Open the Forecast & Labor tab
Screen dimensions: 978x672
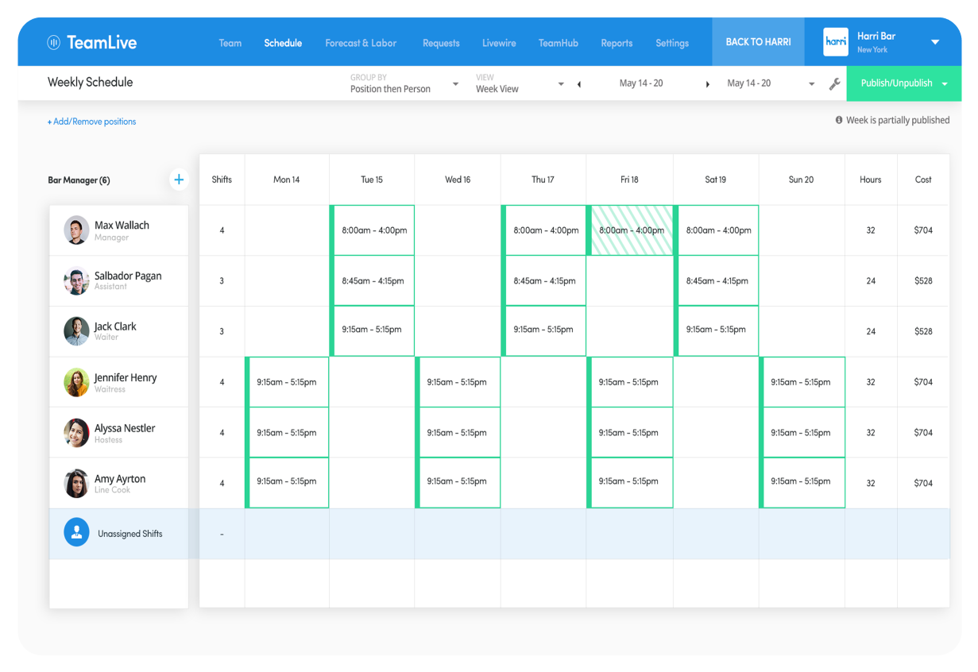[361, 43]
